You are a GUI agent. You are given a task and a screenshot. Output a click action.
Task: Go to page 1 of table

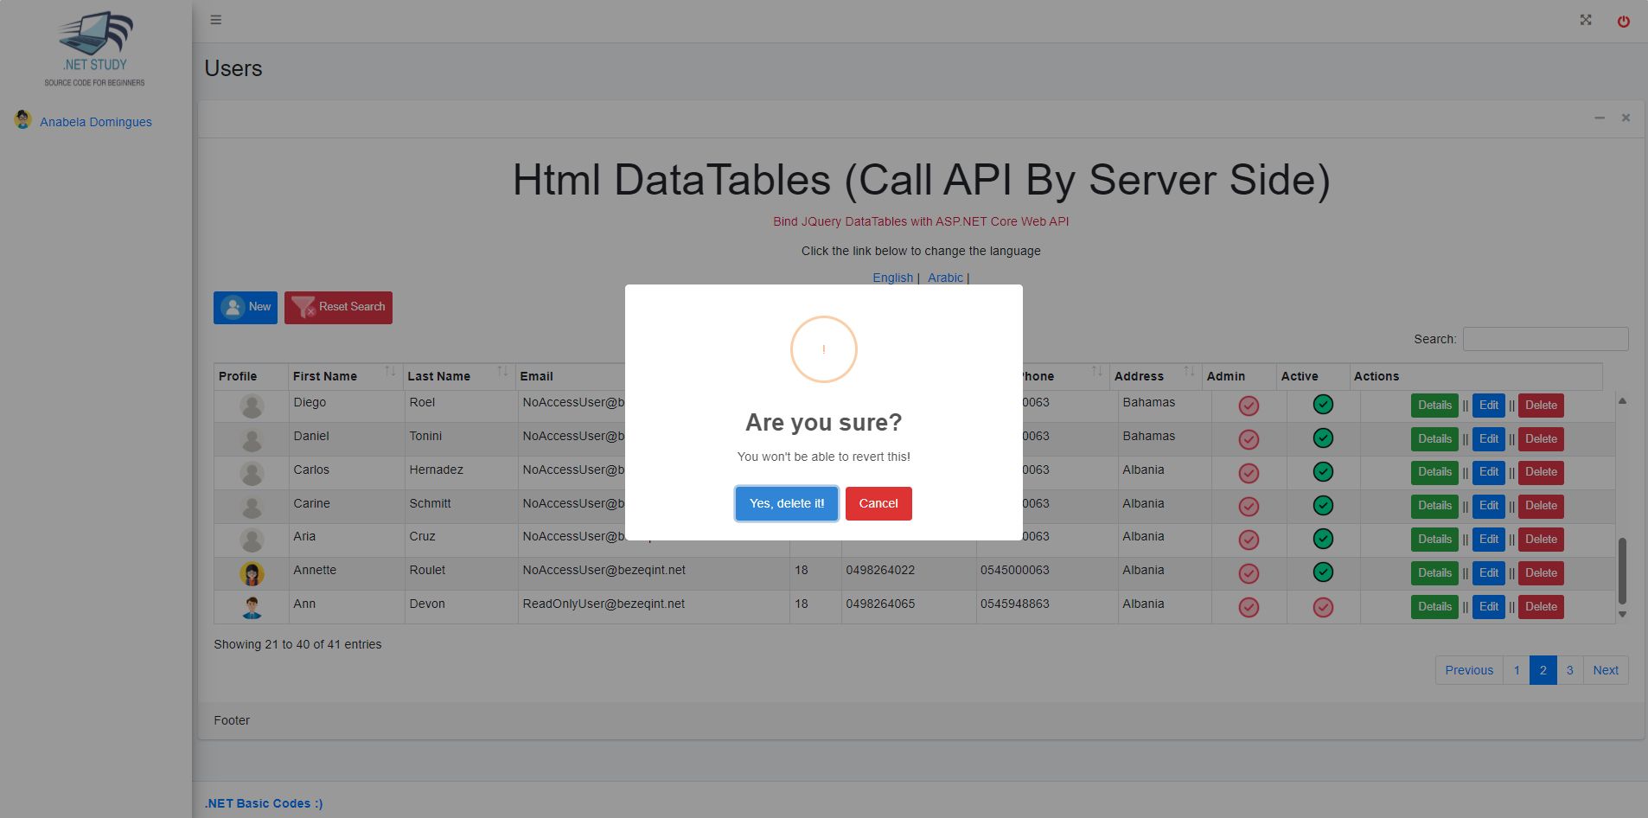pyautogui.click(x=1517, y=670)
